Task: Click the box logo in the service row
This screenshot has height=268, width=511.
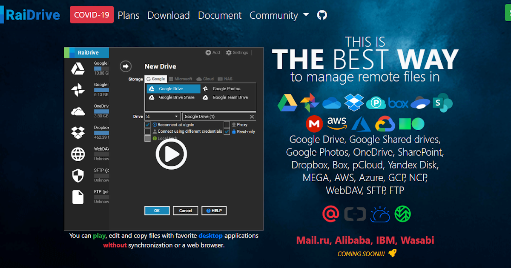Action: (398, 103)
